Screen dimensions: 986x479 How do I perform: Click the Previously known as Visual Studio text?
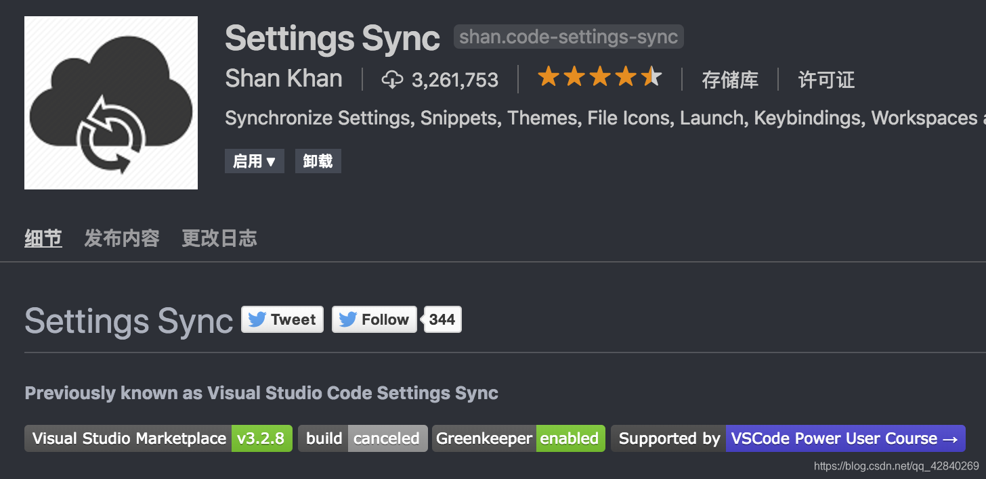[x=261, y=393]
